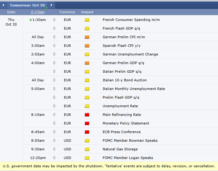
Task: Toggle sound alert for ECB Press Conference
Action: [54, 132]
